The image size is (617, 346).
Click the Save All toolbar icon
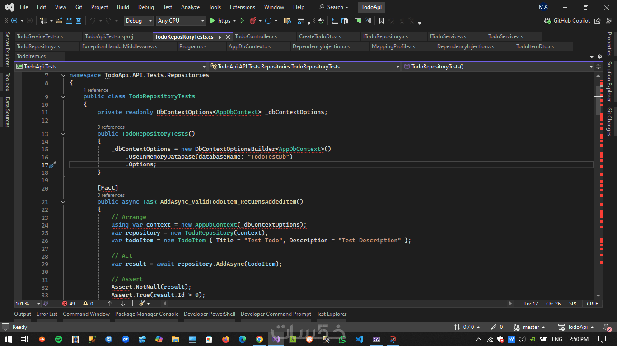click(79, 21)
